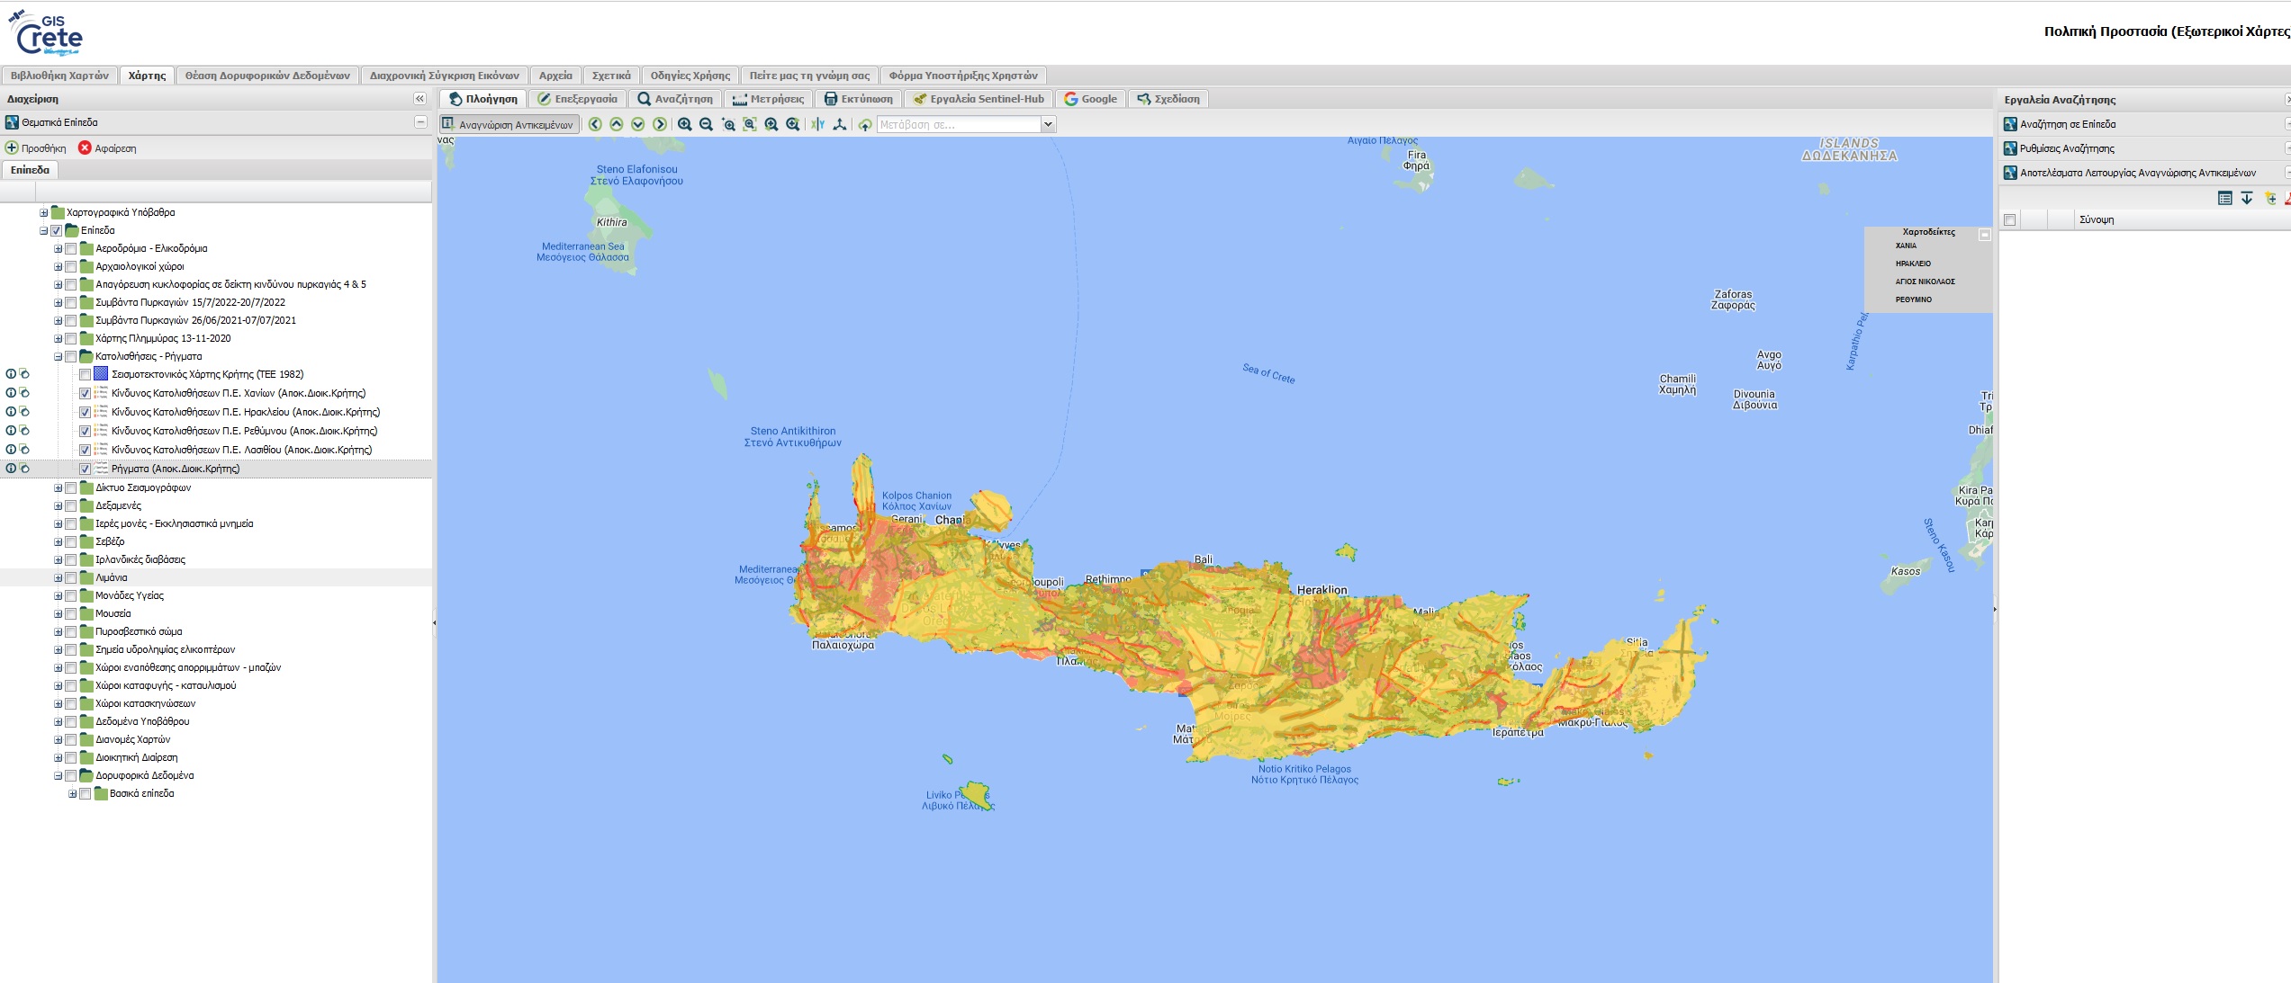Click the zoom to full extent icon
The height and width of the screenshot is (983, 2291).
coord(750,124)
